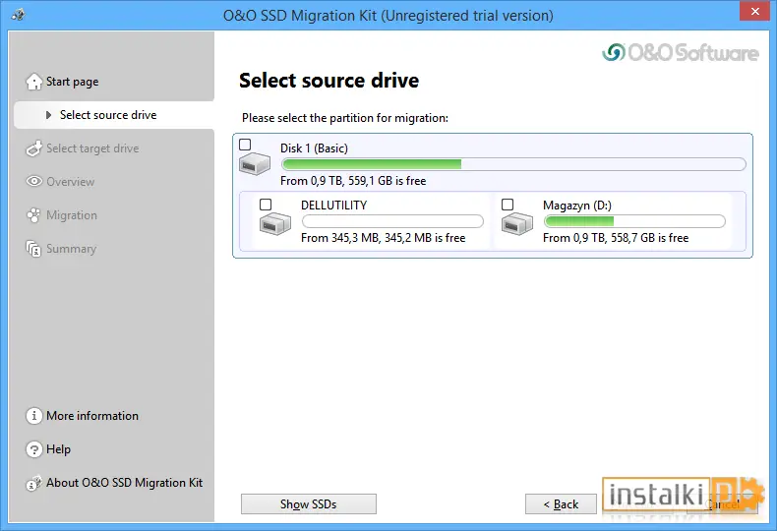
Task: Open the Start page step
Action: [x=72, y=82]
